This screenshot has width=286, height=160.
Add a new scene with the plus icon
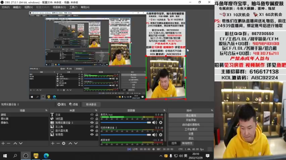[3, 143]
